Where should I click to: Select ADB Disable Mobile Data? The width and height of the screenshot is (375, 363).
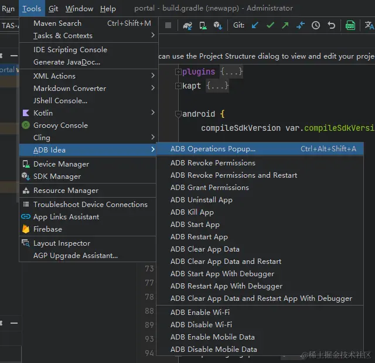coord(260,350)
